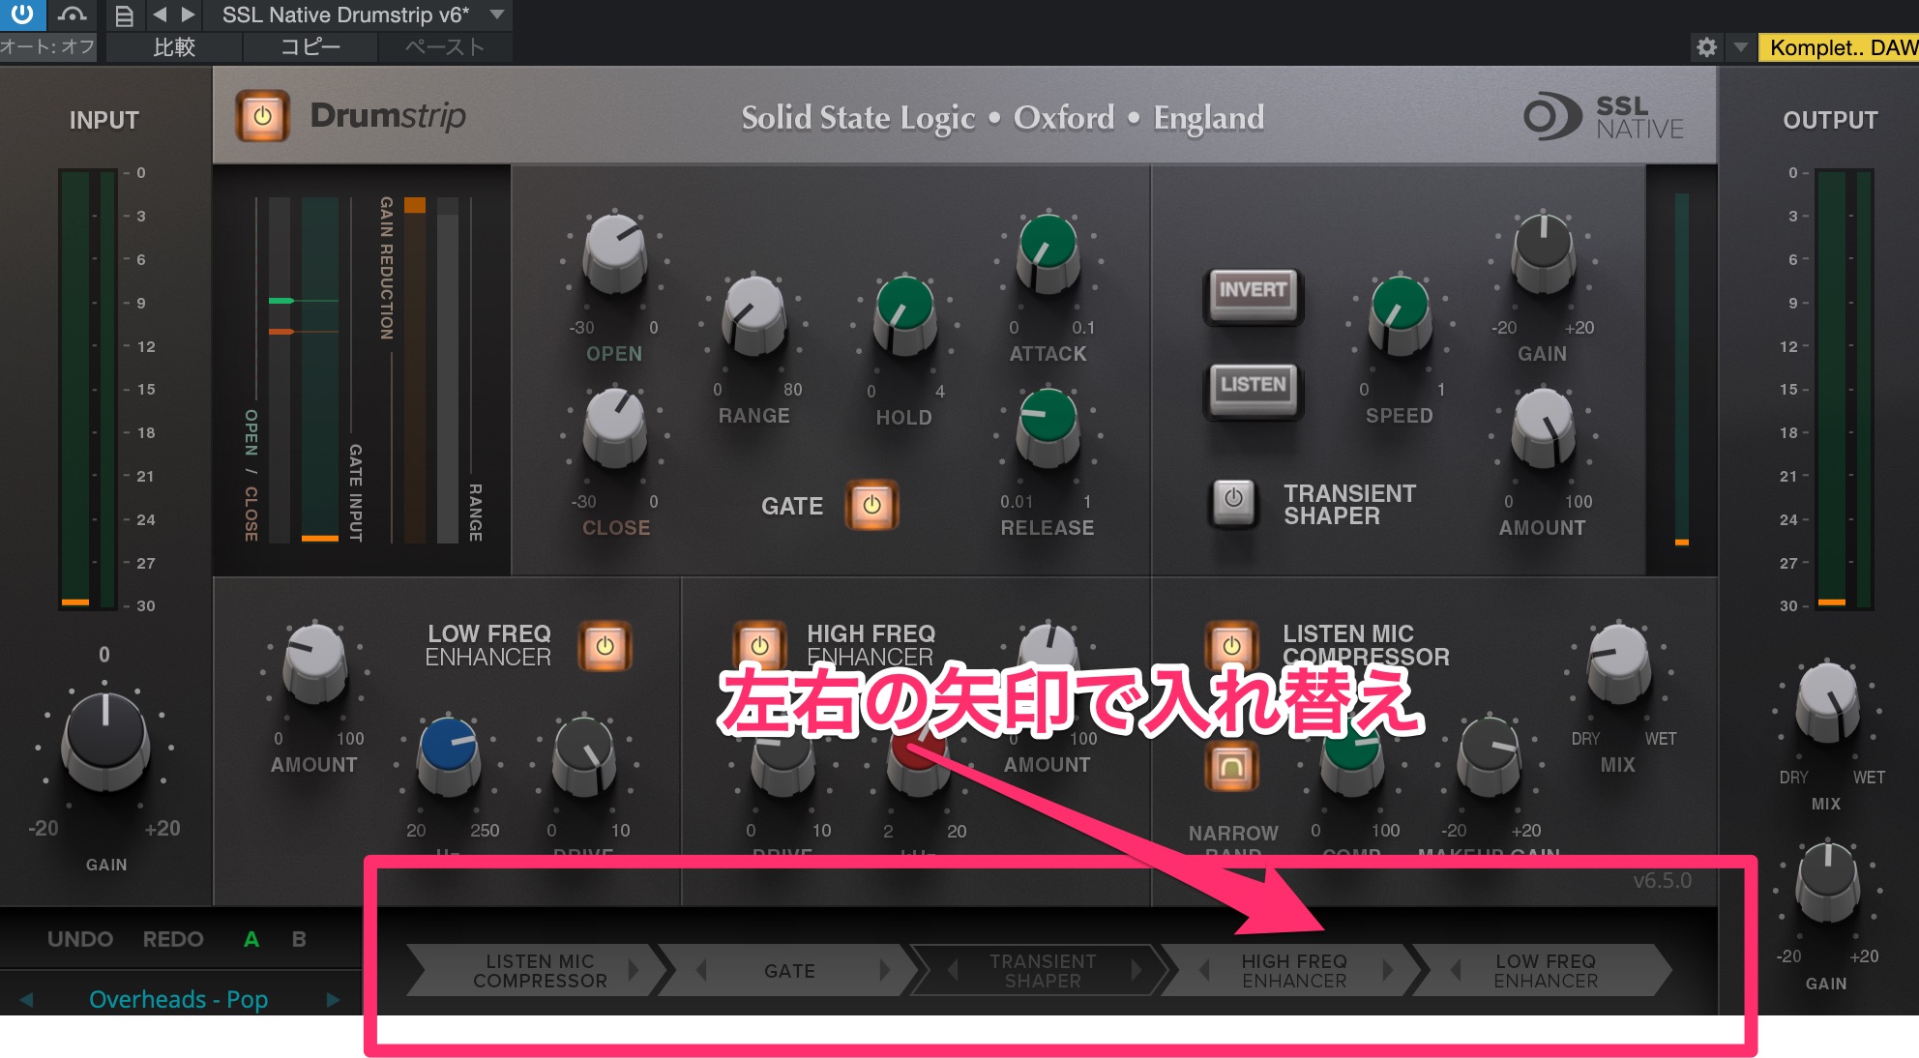The width and height of the screenshot is (1919, 1058).
Task: Turn off the GATE section power switch
Action: pyautogui.click(x=871, y=505)
